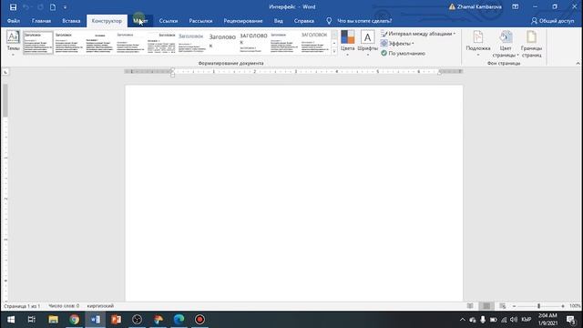Click the Zhamal Kambarova account name

479,6
